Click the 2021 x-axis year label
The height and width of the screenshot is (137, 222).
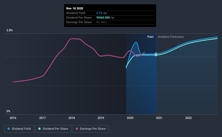(159, 118)
